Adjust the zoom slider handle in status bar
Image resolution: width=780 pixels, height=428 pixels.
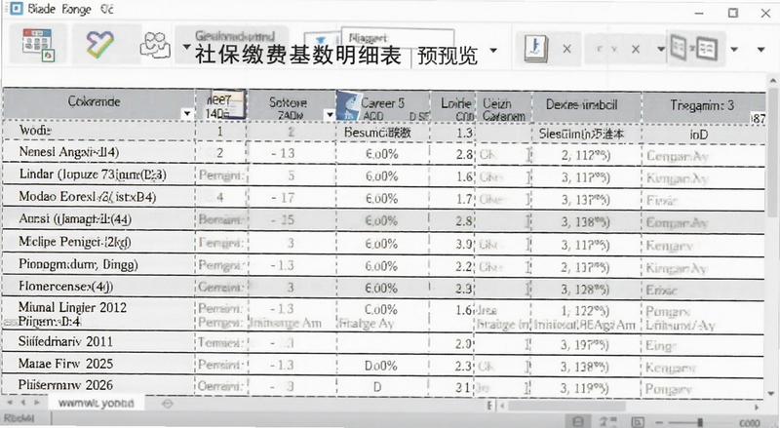pyautogui.click(x=700, y=422)
